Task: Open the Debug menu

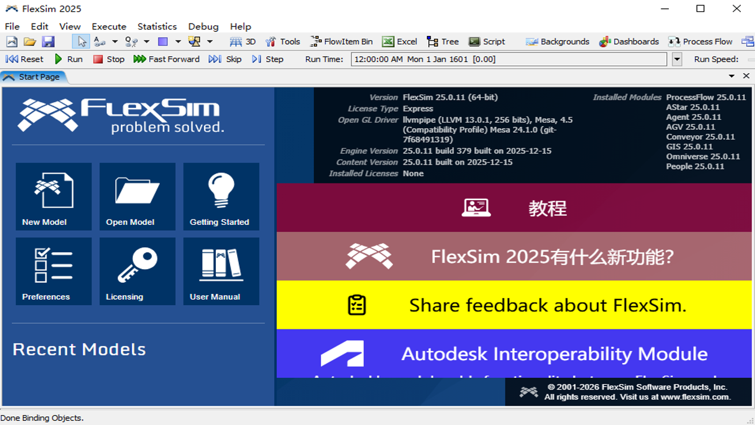Action: 203,26
